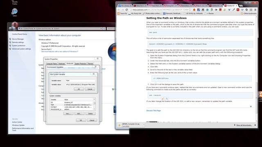Click the shield icon beside Device Manager
Viewport: 262px width, 147px height.
pyautogui.click(x=10, y=39)
